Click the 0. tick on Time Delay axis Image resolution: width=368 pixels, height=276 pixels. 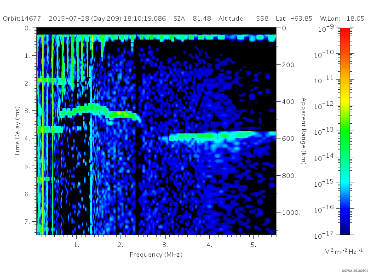pos(28,28)
